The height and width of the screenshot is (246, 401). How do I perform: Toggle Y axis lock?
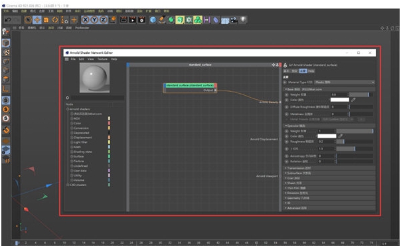pyautogui.click(x=94, y=20)
